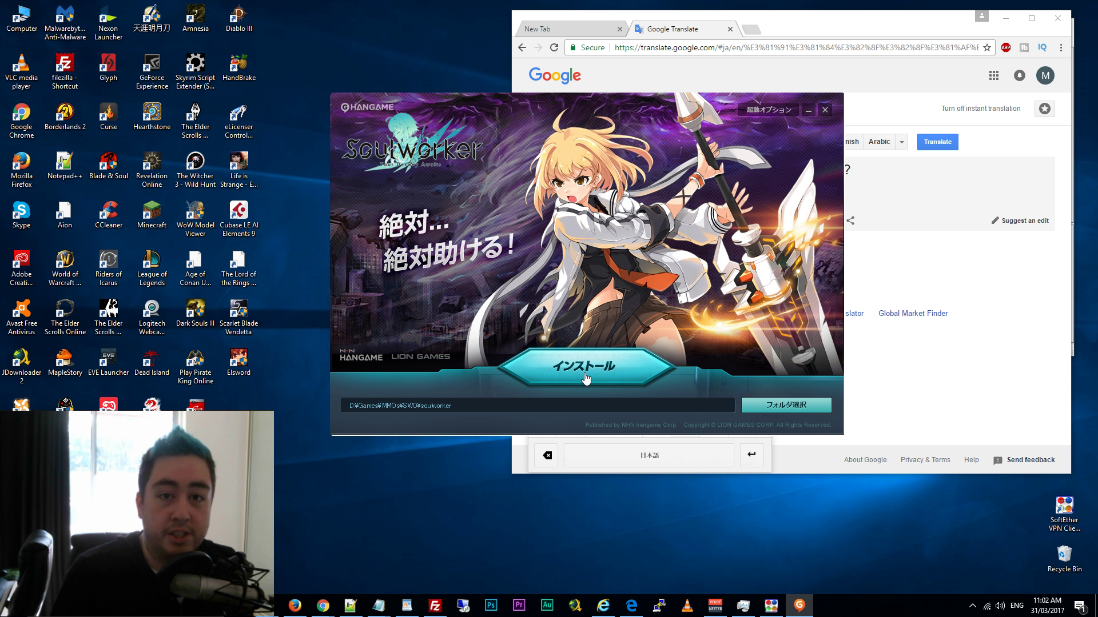Reload the page in Chrome
The width and height of the screenshot is (1098, 617).
click(554, 47)
